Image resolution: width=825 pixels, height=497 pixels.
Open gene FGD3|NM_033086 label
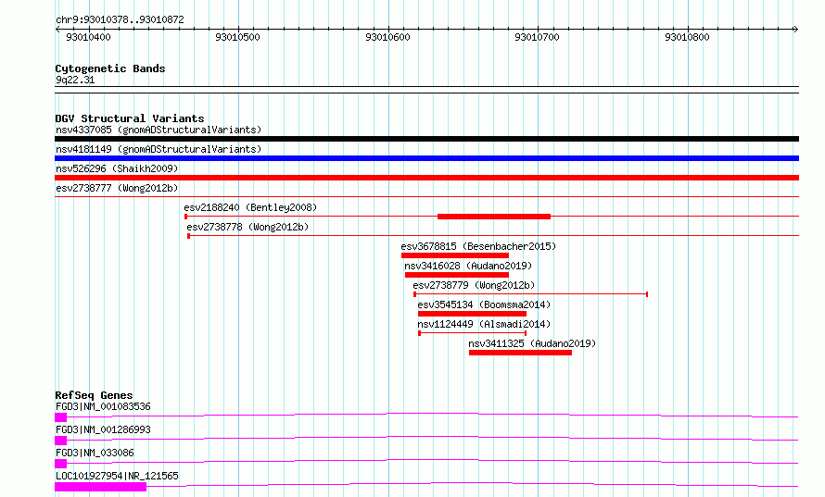click(95, 453)
